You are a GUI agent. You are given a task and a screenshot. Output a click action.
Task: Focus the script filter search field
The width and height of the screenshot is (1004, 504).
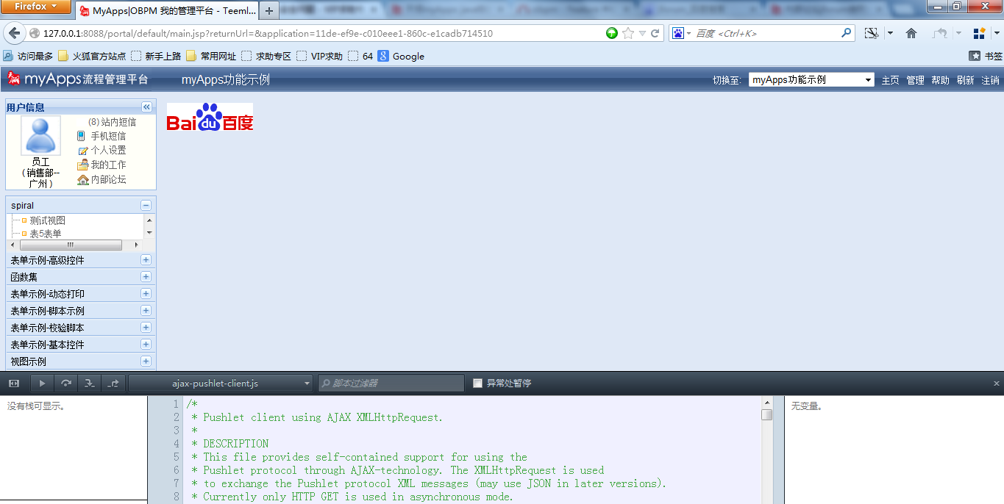pyautogui.click(x=391, y=383)
